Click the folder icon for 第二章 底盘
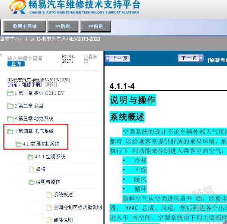The image size is (227, 224). pyautogui.click(x=10, y=106)
